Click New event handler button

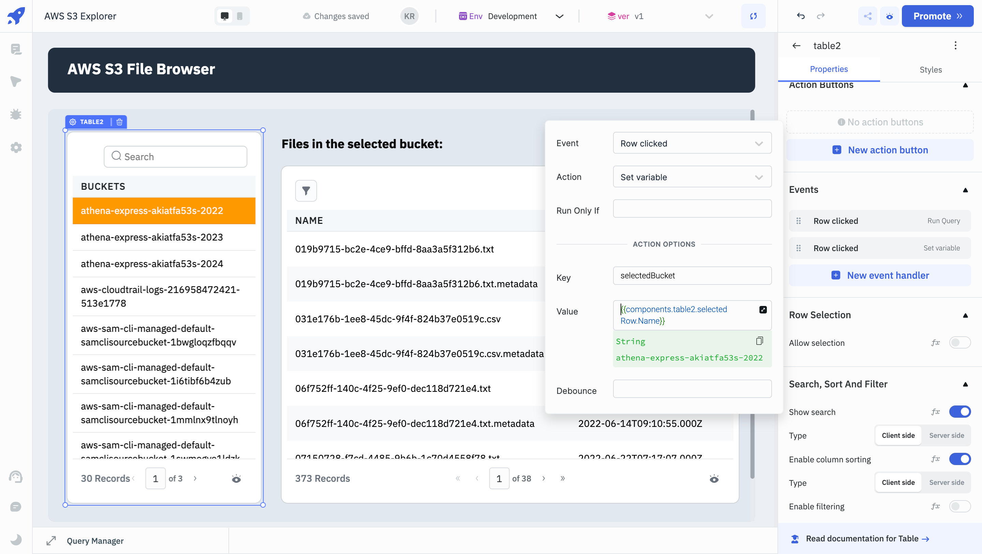[x=880, y=275]
